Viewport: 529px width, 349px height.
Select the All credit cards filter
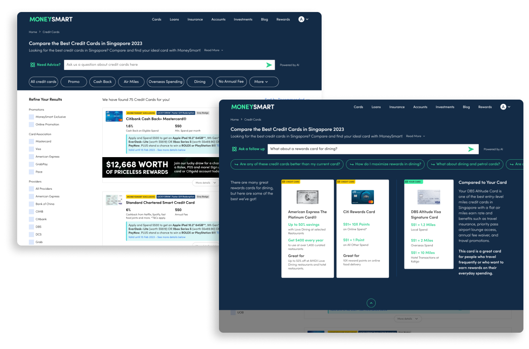[43, 82]
